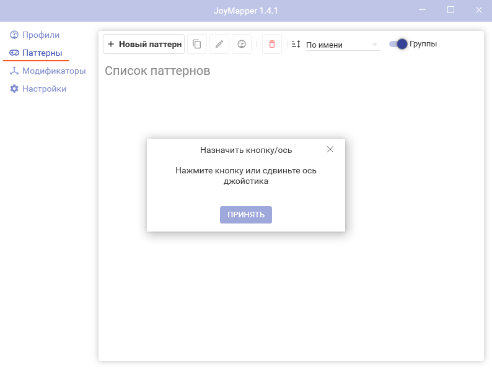Click the Список паттернов heading

point(157,71)
